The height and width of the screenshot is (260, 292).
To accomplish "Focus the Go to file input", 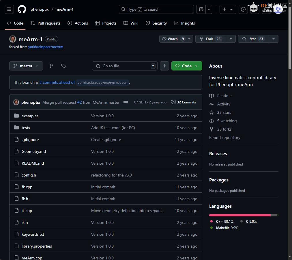I will coord(125,66).
